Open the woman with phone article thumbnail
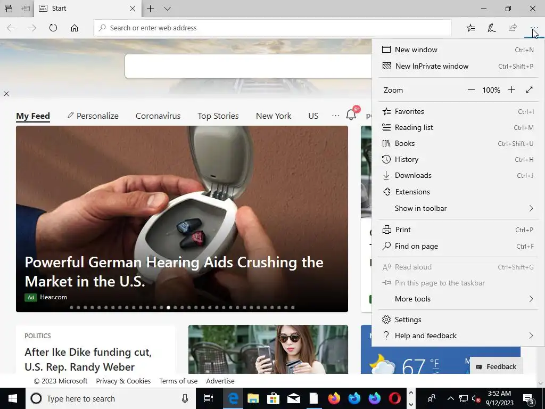Viewport: 545px width, 409px height. [268, 349]
